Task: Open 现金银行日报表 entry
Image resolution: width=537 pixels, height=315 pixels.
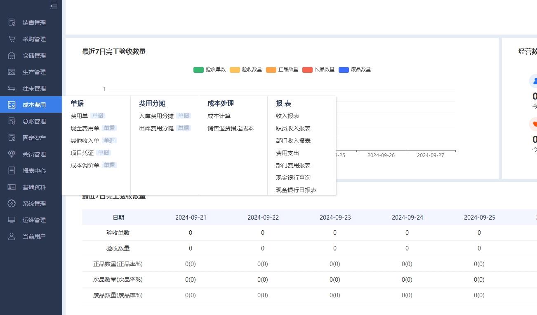Action: point(296,190)
